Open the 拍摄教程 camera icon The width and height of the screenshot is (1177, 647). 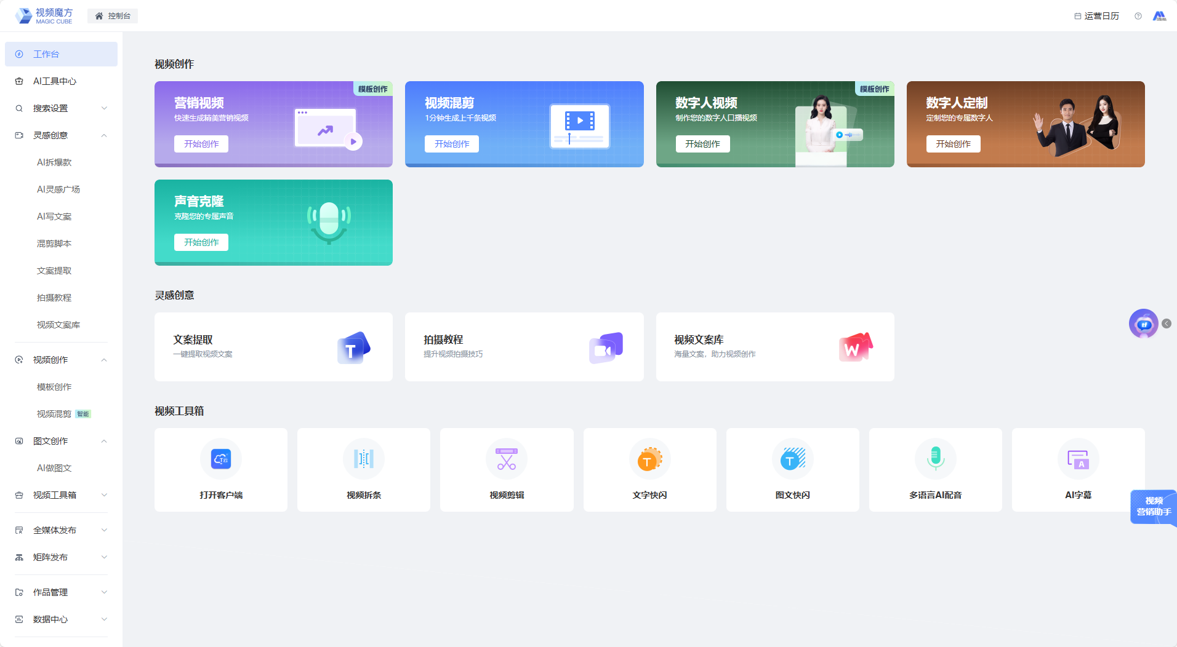click(606, 348)
